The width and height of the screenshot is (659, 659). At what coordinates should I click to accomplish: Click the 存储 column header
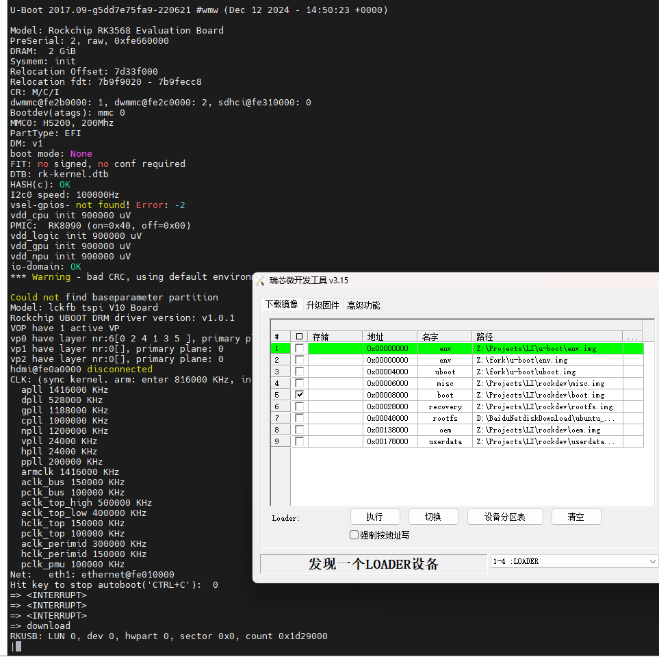point(335,337)
